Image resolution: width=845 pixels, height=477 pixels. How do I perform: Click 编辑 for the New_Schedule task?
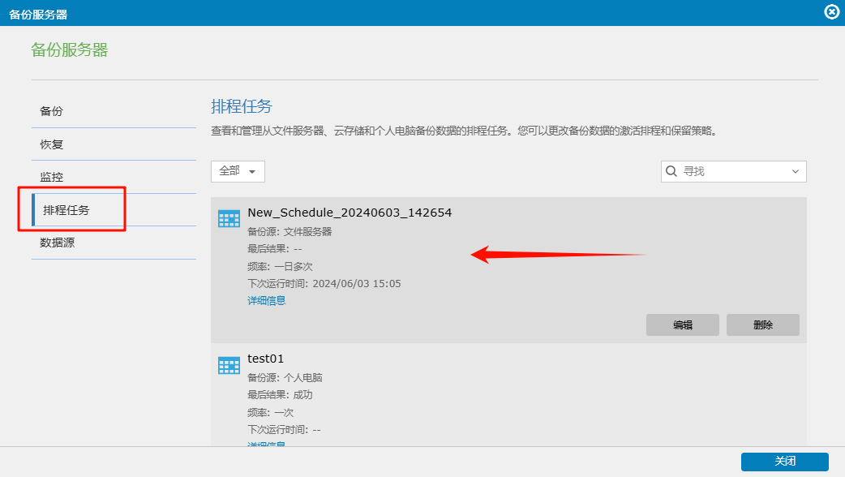(682, 324)
